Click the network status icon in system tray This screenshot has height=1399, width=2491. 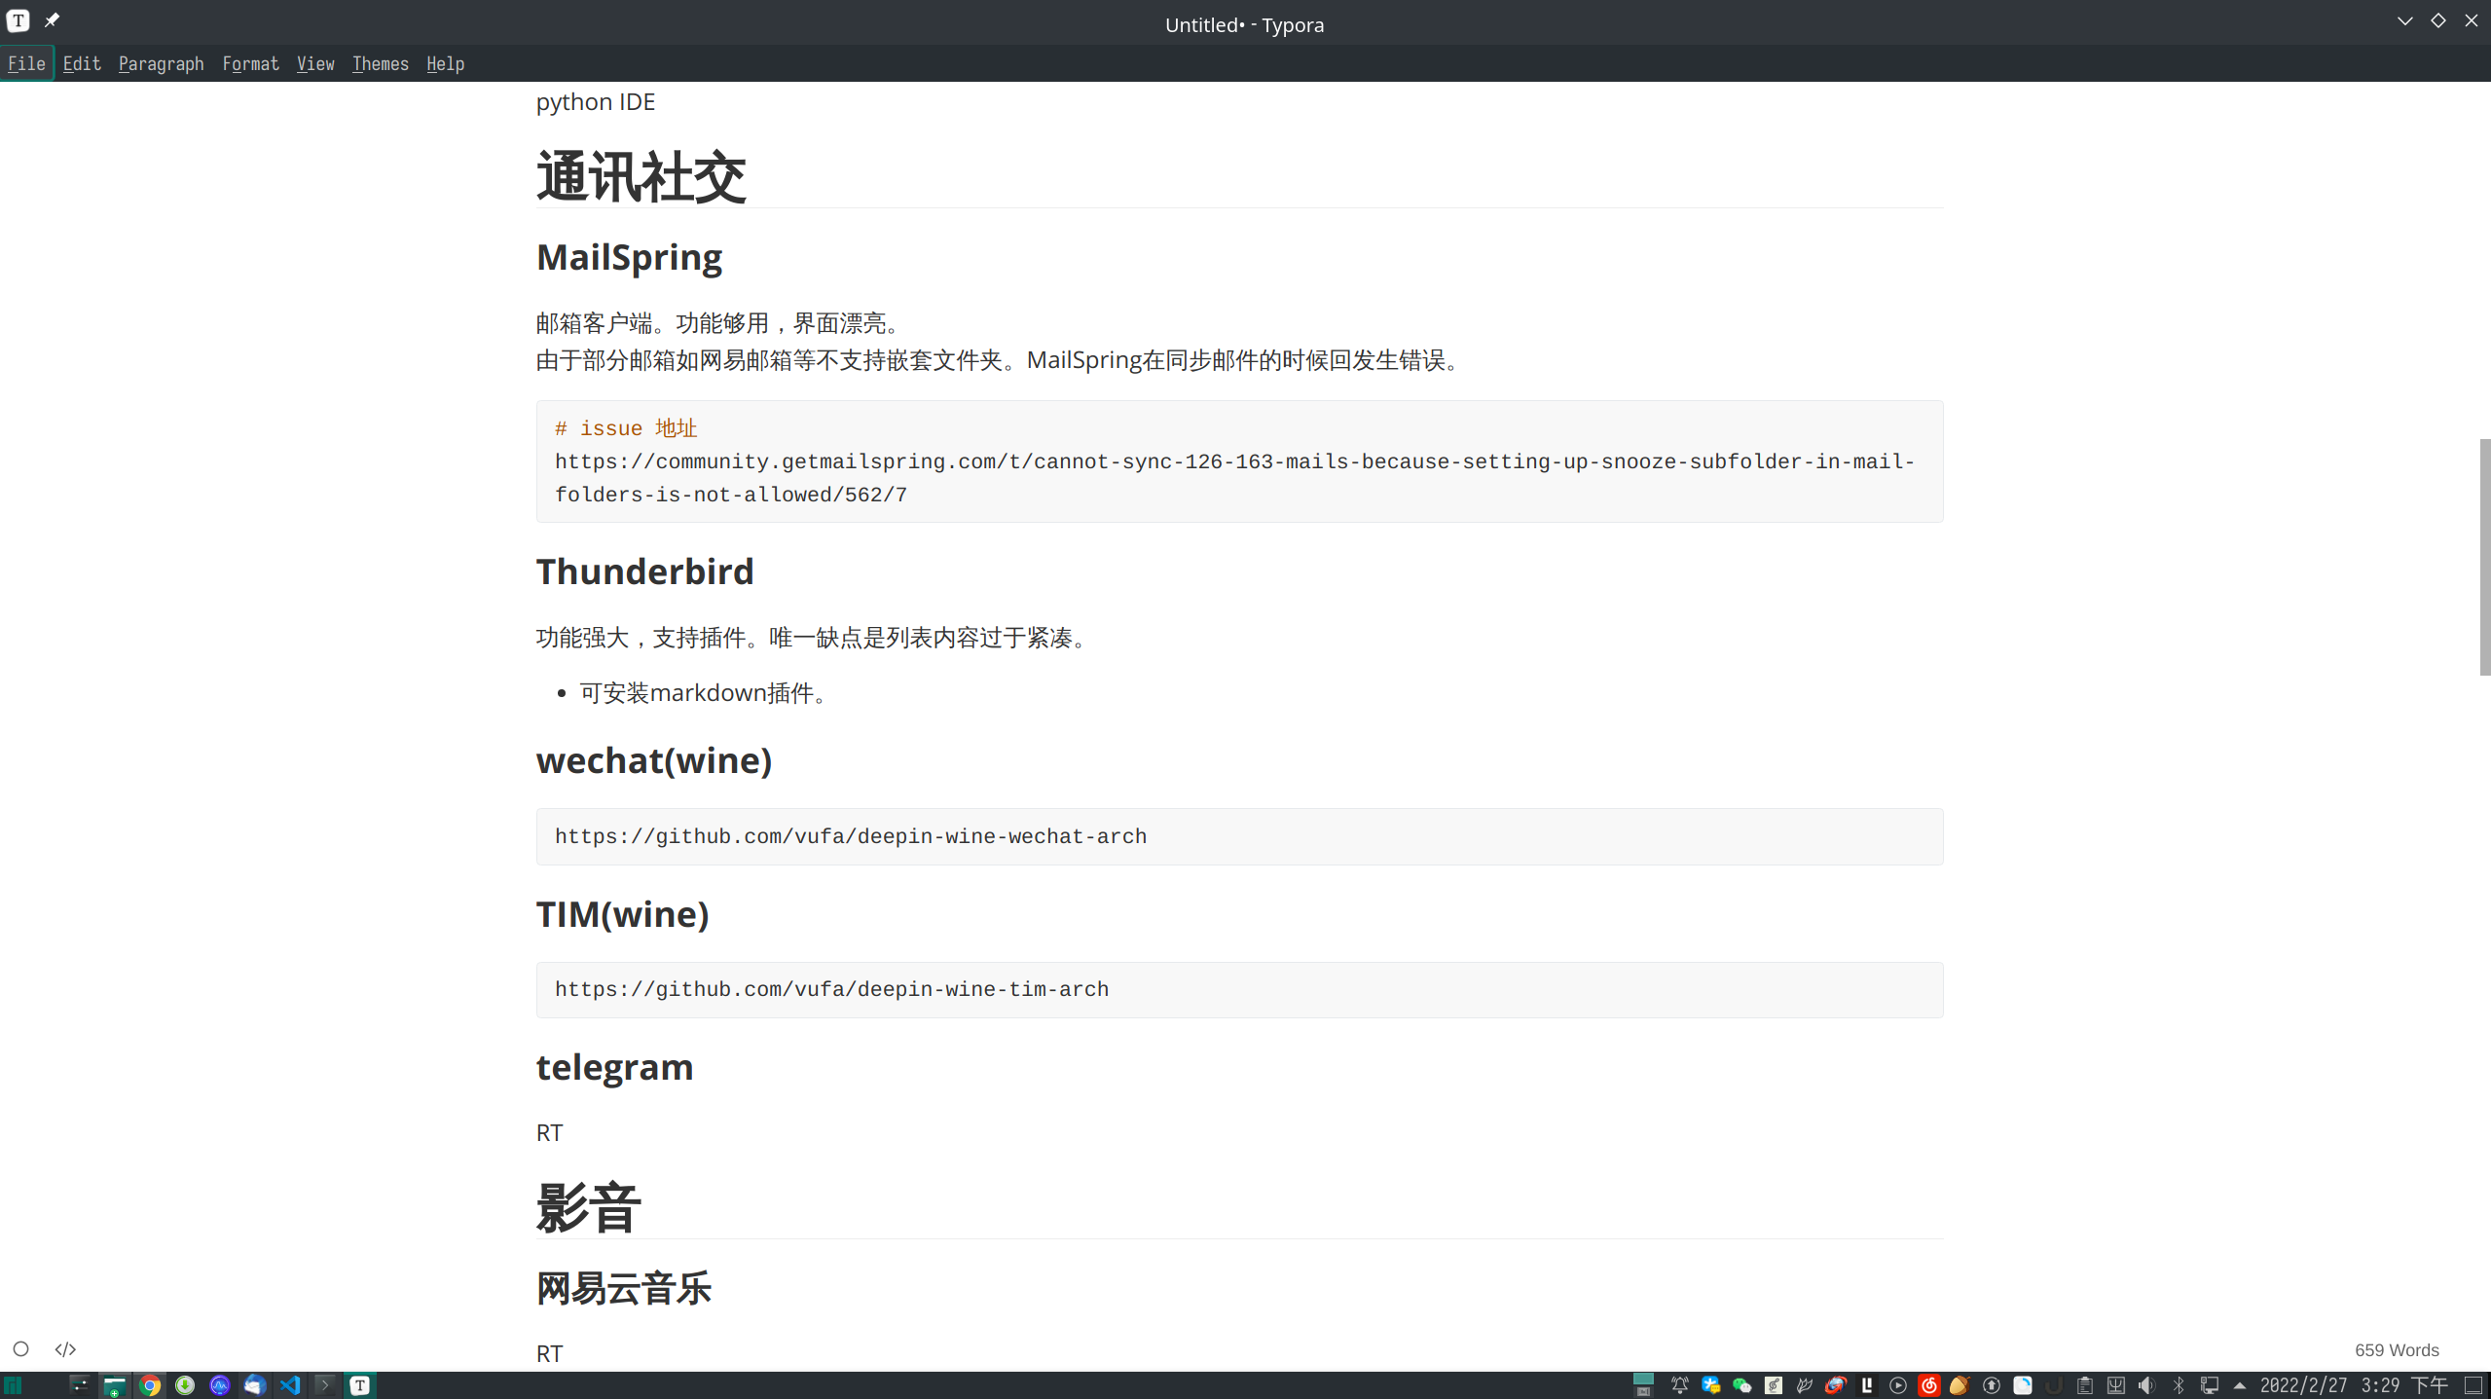2209,1385
